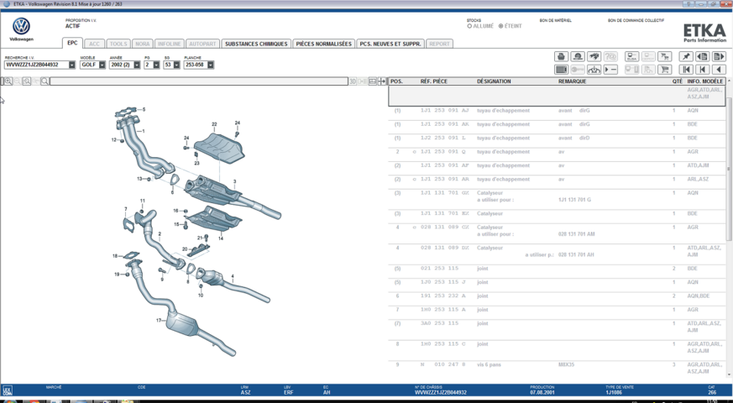Click the DÉSIGNATION column header

click(494, 81)
